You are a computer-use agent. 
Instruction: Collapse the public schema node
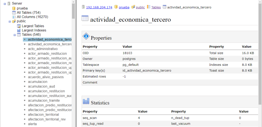[10, 21]
